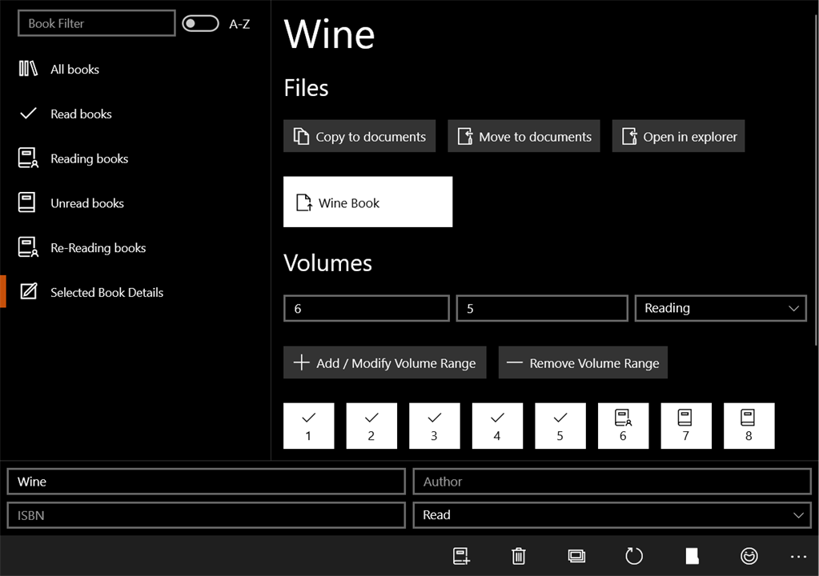
Task: Click the Author input field
Action: (x=612, y=482)
